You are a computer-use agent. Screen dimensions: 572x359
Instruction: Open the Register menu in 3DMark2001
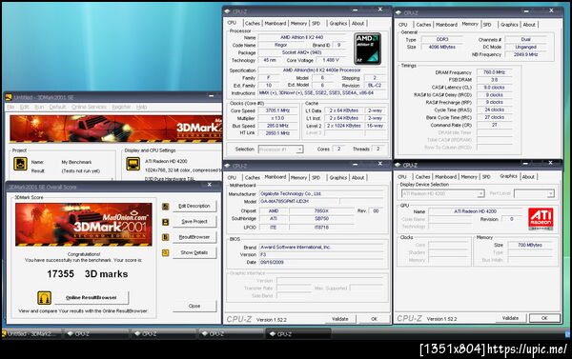[x=121, y=108]
